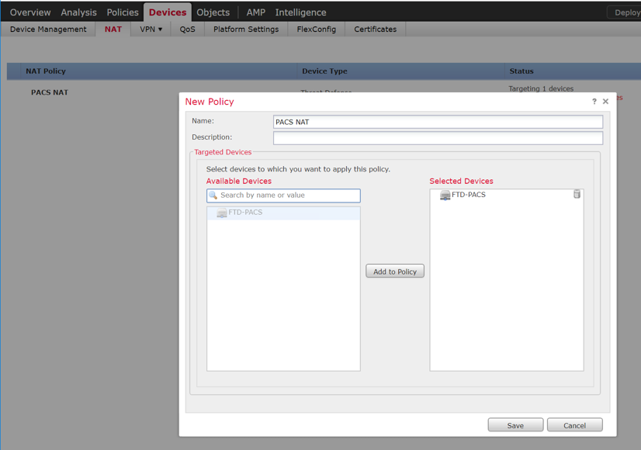Expand the VPN dropdown
641x450 pixels.
(x=150, y=29)
